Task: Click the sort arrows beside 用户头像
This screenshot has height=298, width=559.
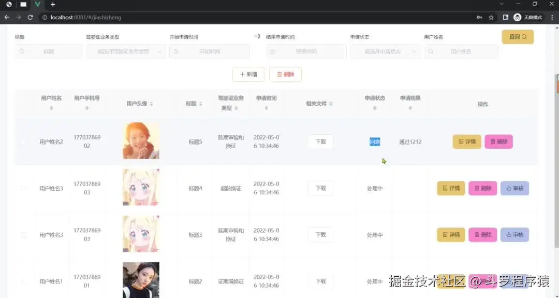Action: pyautogui.click(x=151, y=104)
